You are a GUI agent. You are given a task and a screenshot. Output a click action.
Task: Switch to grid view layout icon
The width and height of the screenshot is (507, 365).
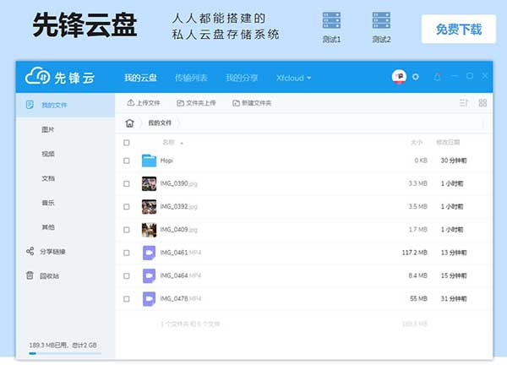[x=482, y=102]
